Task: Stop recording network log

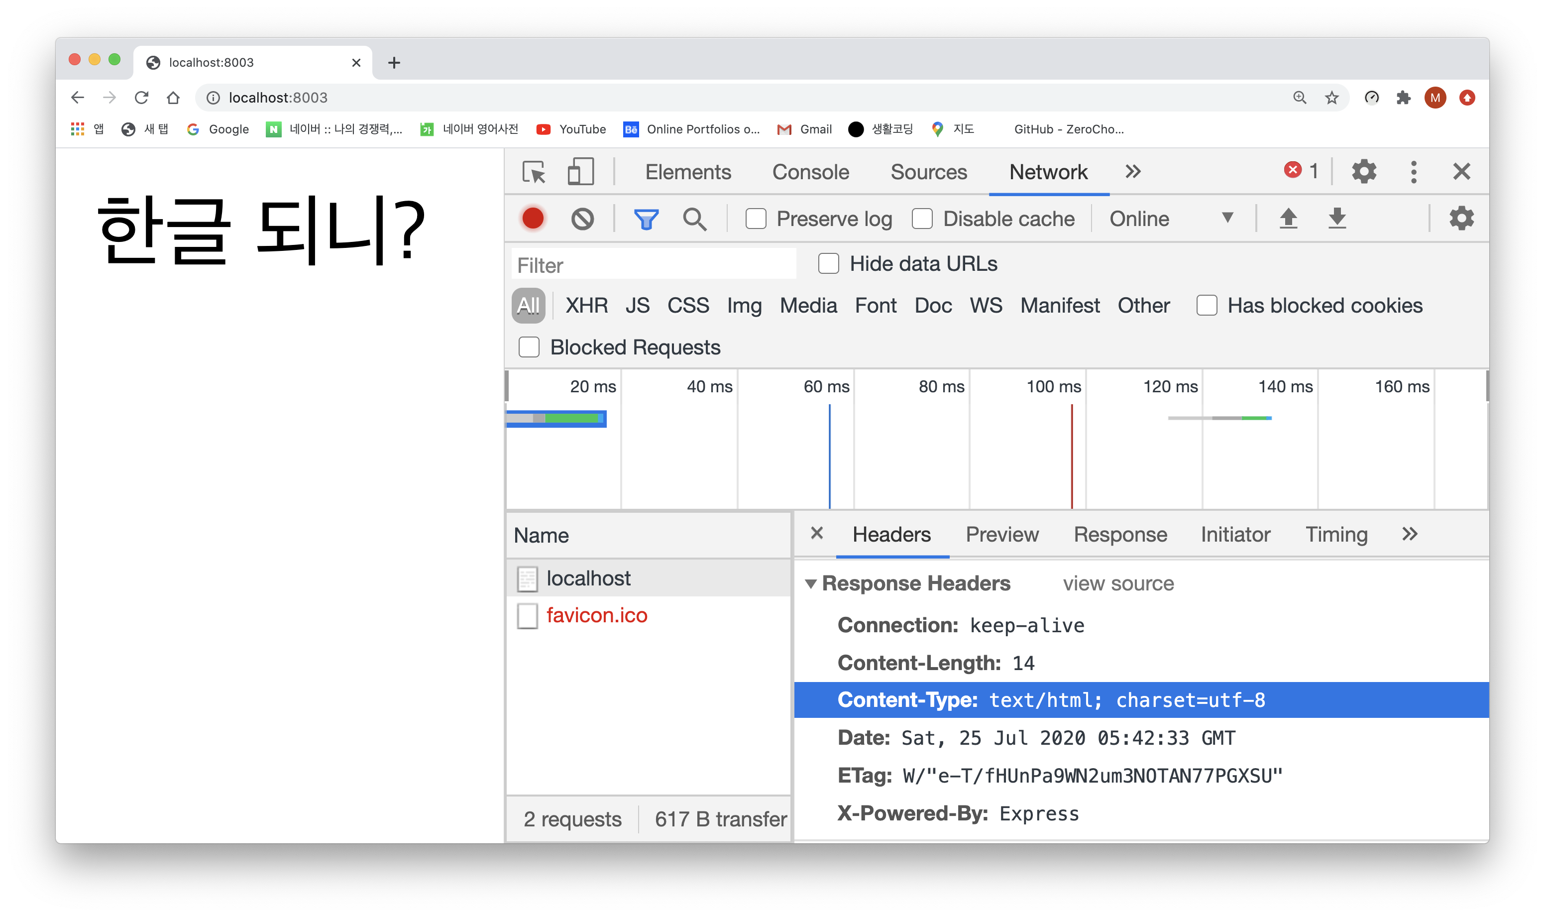Action: 533,219
